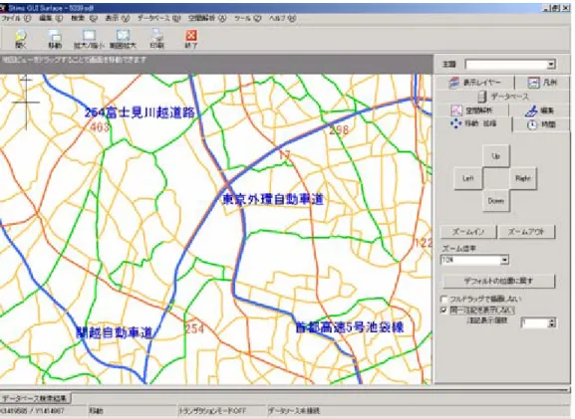Viewport: 575px width, 419px height.
Task: Click route number 463 on the map
Action: 100,127
